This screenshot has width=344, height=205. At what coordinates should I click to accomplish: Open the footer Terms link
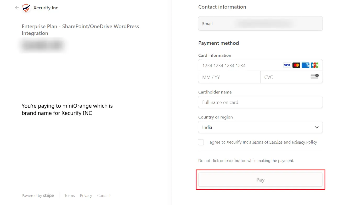pos(70,196)
